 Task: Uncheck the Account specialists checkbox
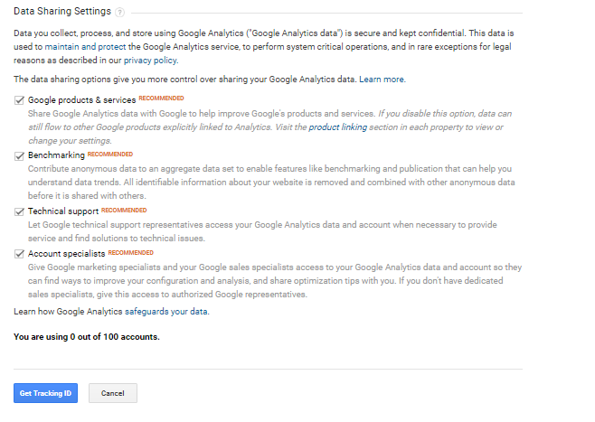(19, 255)
